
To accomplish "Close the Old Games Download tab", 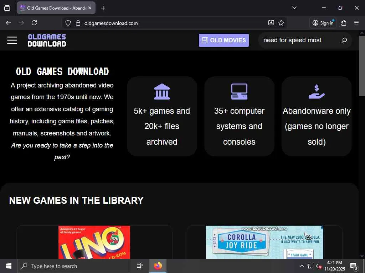I will 90,8.
